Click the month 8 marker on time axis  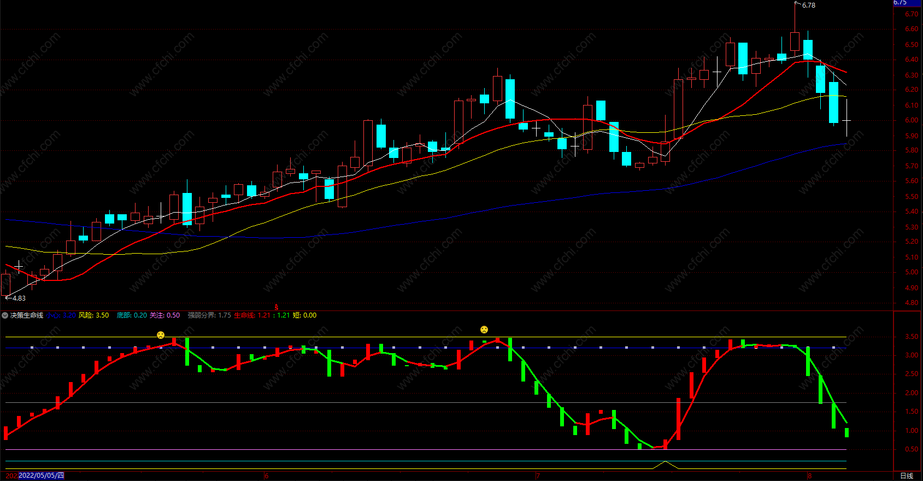[810, 476]
